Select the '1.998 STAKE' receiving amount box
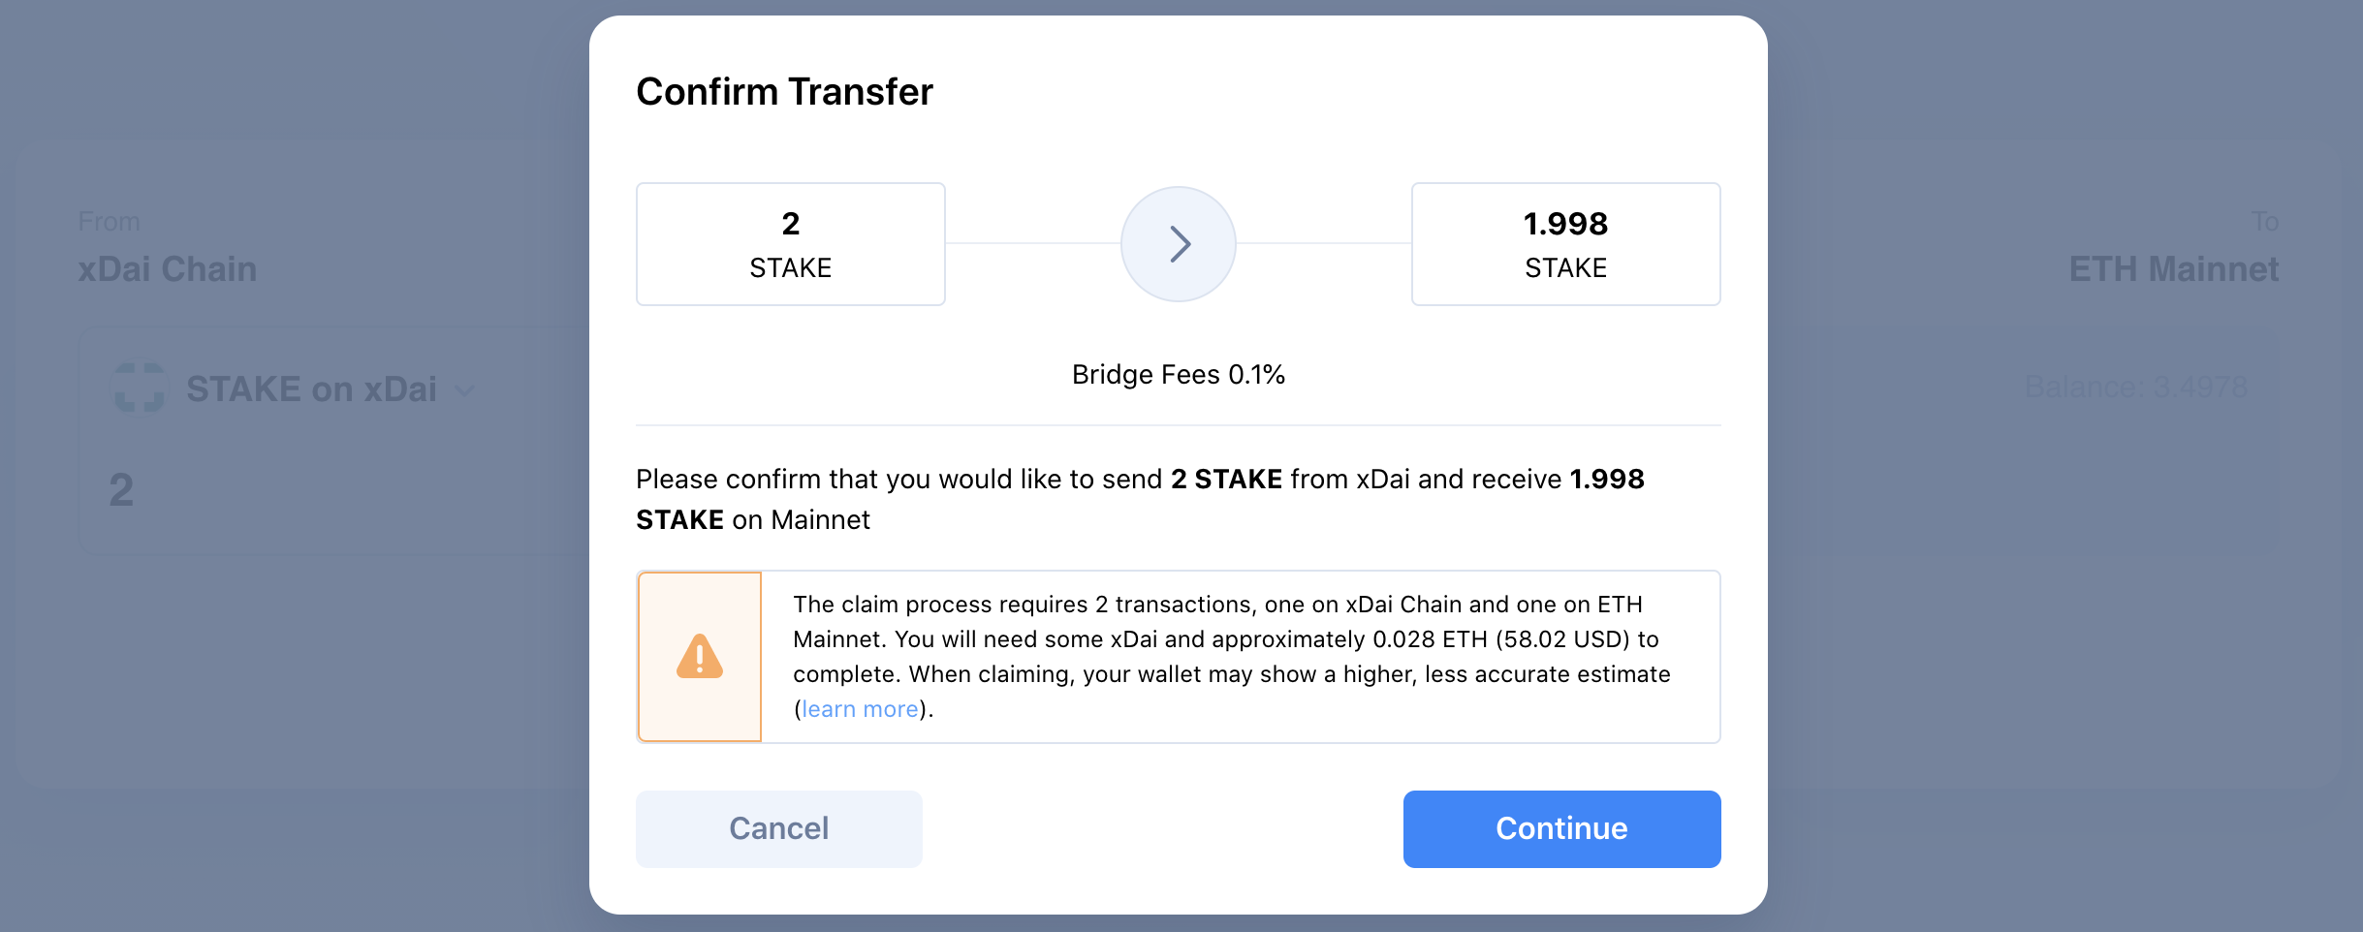Screen dimensions: 2363x932 pos(1566,243)
